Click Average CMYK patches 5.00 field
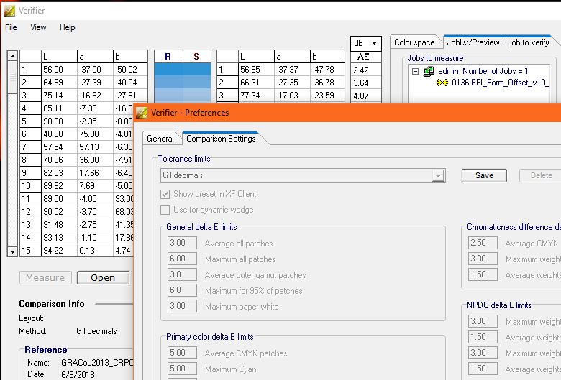The width and height of the screenshot is (561, 380). pos(182,353)
